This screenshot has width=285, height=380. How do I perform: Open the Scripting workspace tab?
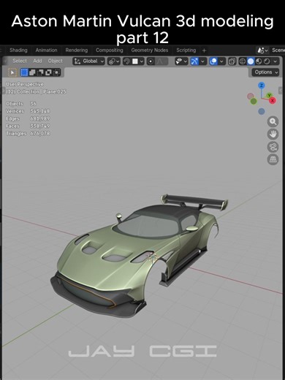(186, 50)
